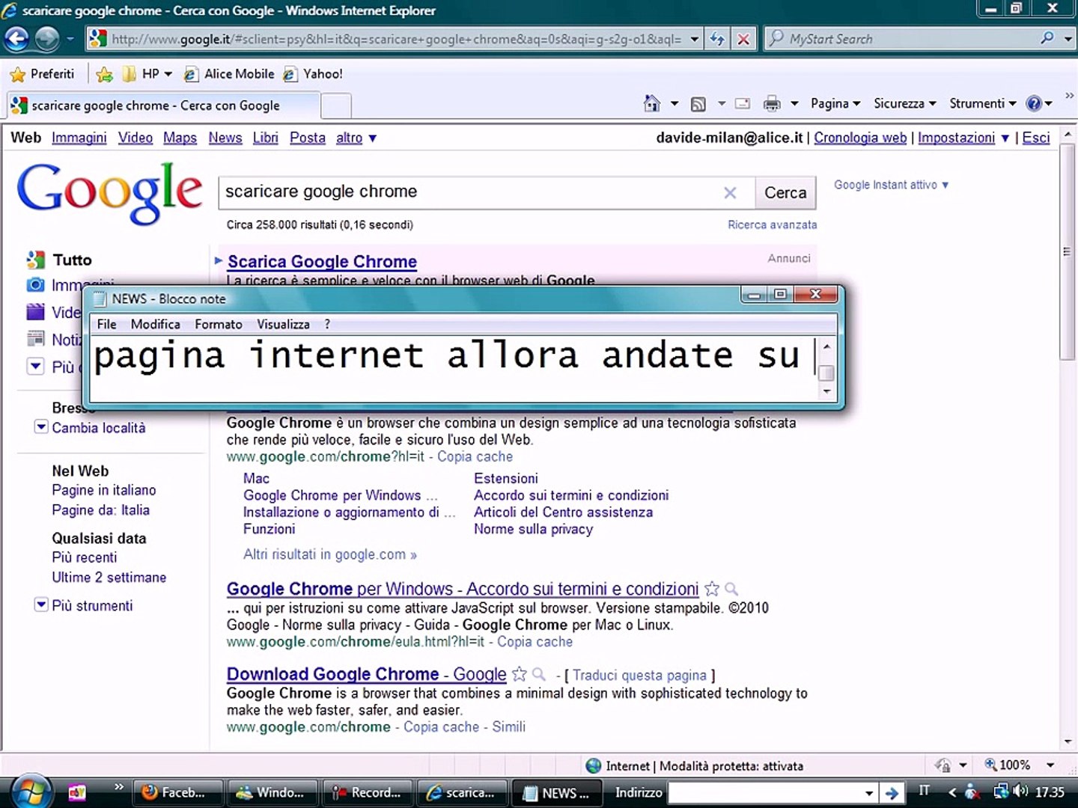Open a new tab next to the Google tab
Viewport: 1078px width, 808px height.
click(x=336, y=105)
